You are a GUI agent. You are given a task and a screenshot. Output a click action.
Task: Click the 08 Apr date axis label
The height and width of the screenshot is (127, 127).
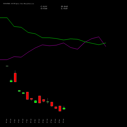7,121
